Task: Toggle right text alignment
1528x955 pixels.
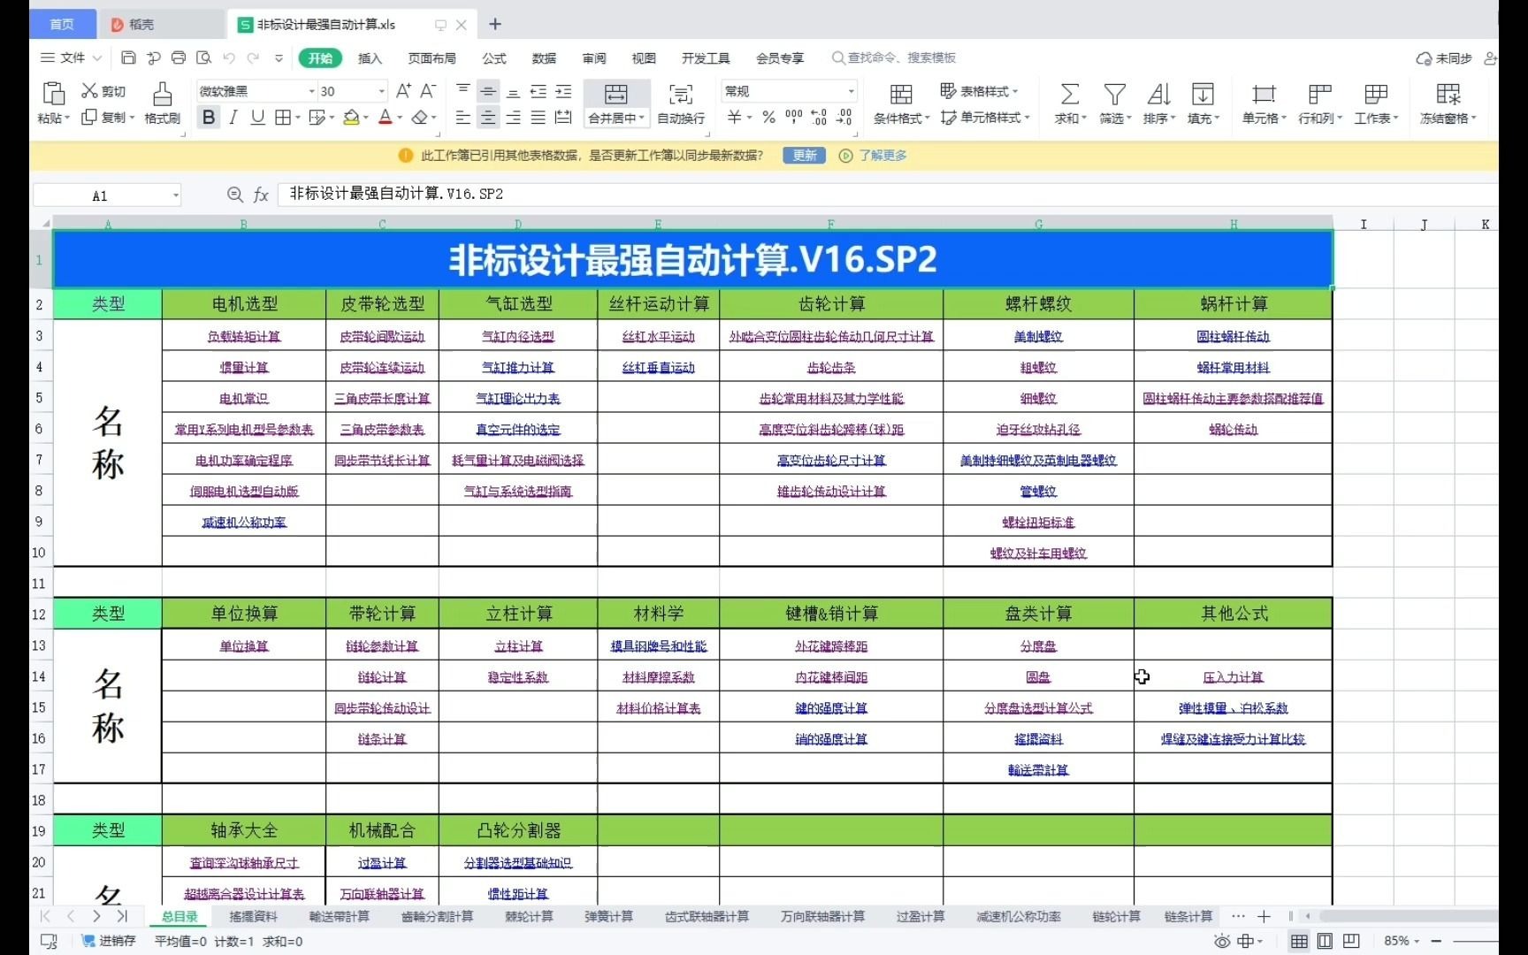Action: tap(513, 117)
